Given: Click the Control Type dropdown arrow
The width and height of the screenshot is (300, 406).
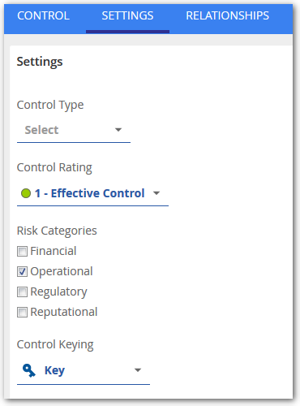Looking at the screenshot, I should [118, 130].
